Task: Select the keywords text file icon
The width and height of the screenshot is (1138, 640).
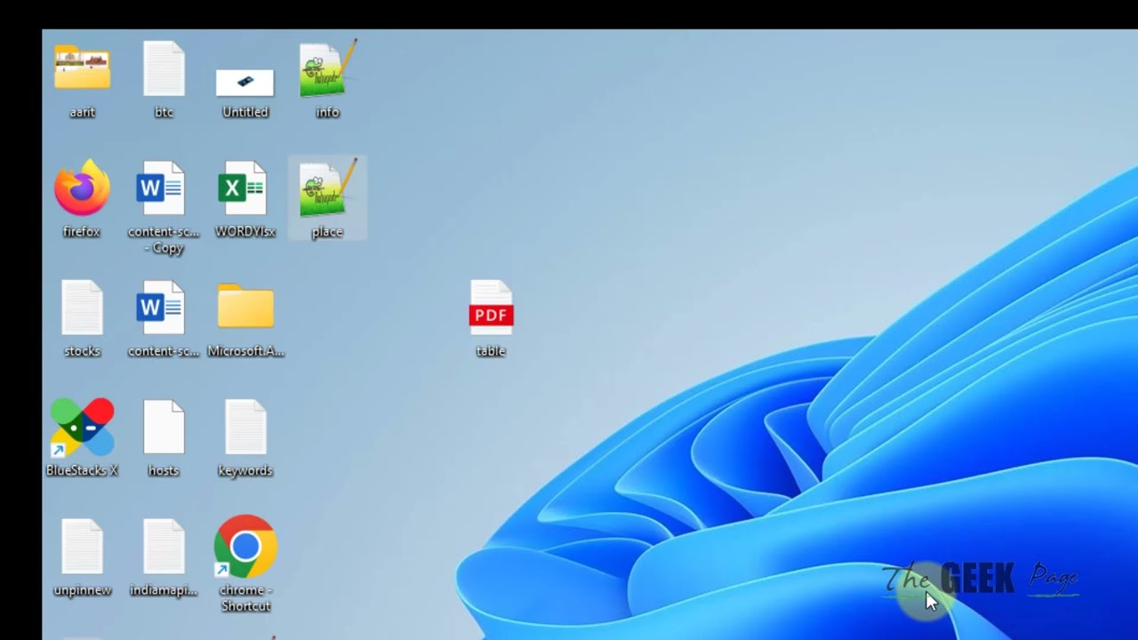Action: (245, 428)
